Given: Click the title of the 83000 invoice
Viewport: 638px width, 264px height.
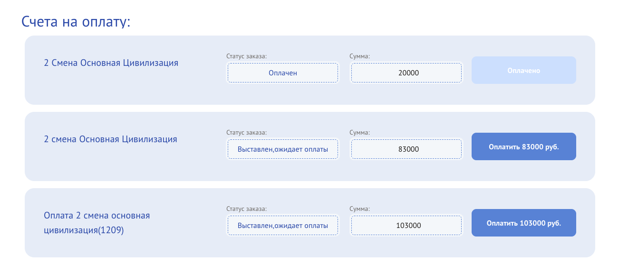Looking at the screenshot, I should [110, 139].
